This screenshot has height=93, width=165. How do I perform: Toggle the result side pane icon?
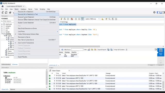click(x=155, y=49)
